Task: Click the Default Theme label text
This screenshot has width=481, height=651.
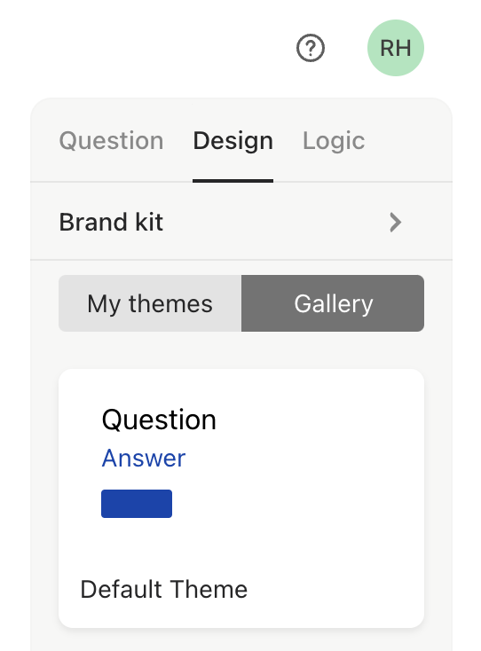Action: [x=164, y=589]
